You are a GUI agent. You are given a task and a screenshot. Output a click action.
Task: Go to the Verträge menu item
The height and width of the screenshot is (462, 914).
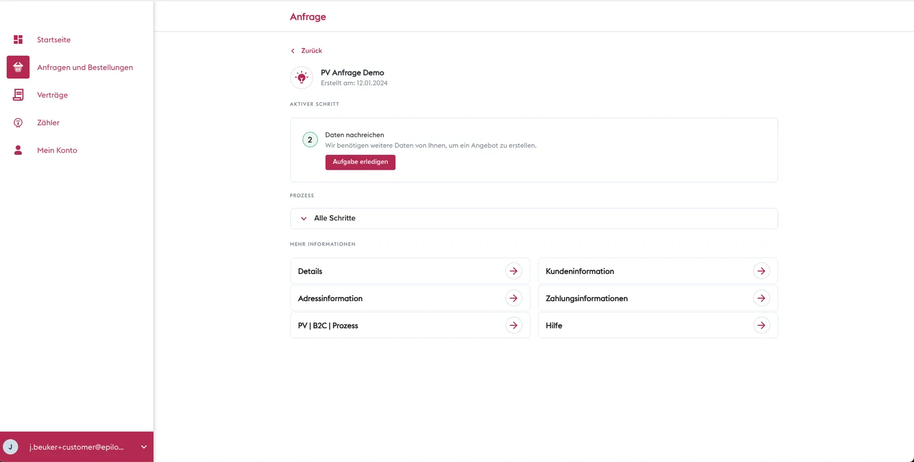pyautogui.click(x=53, y=95)
